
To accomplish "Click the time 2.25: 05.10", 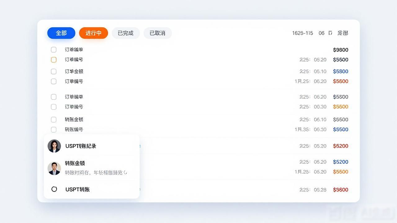I will coord(313,72).
